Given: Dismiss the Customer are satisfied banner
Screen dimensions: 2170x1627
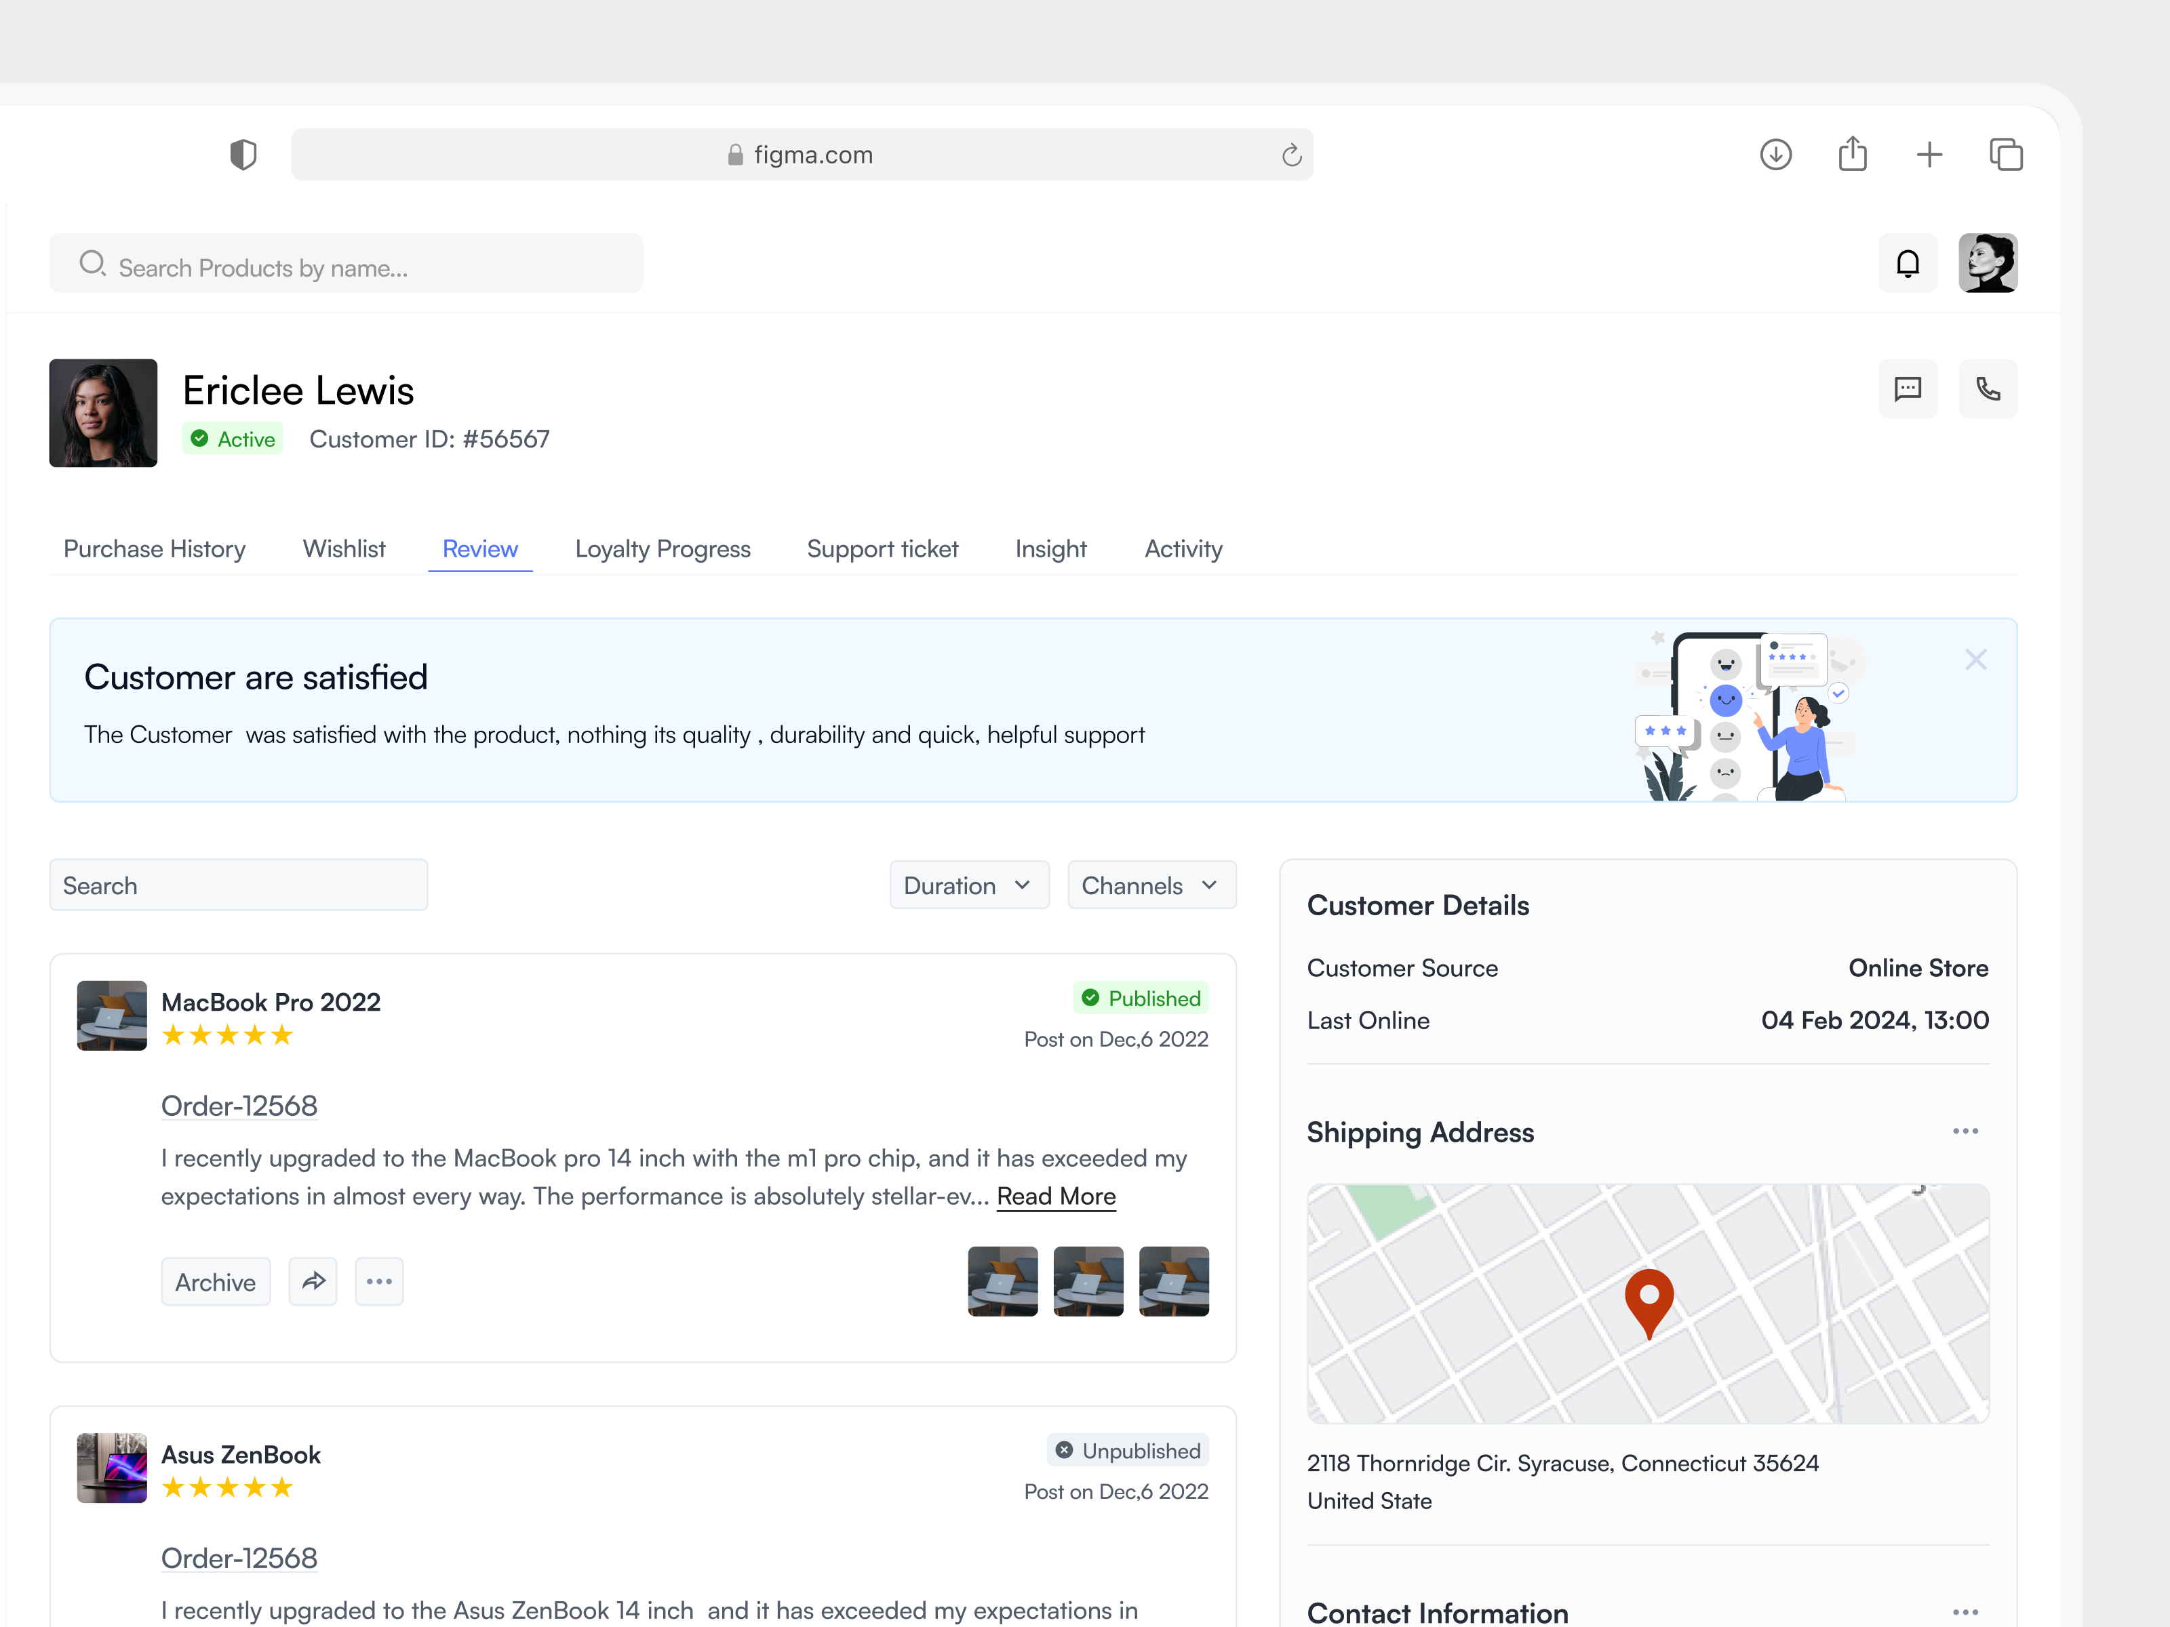Looking at the screenshot, I should tap(1976, 659).
